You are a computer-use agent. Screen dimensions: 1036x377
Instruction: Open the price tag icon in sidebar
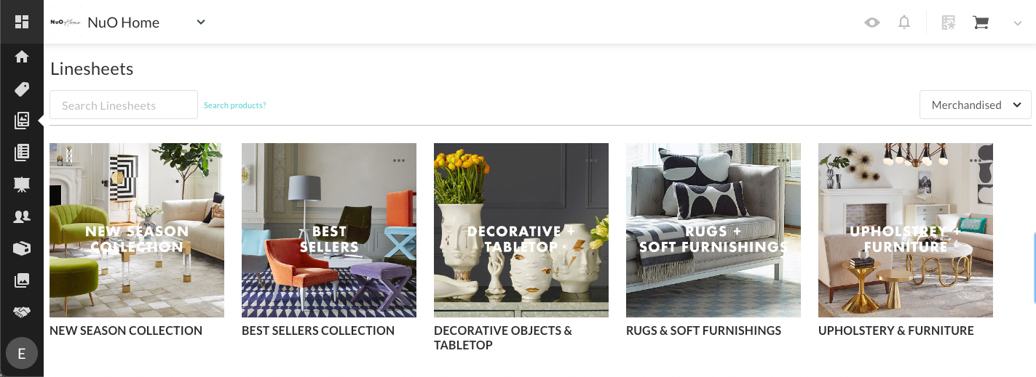[x=22, y=89]
